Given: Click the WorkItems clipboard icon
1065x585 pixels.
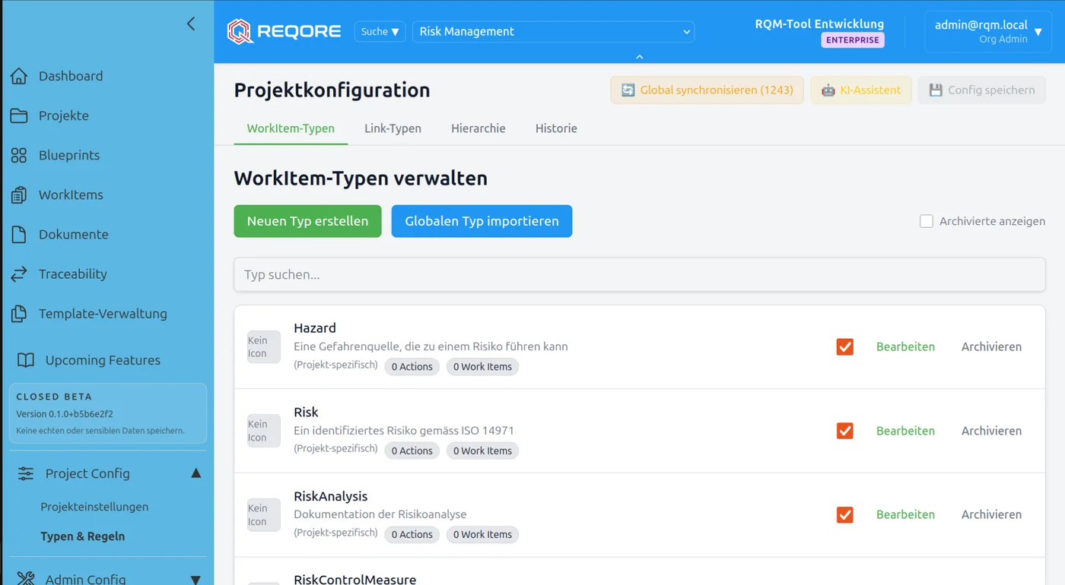Looking at the screenshot, I should coord(19,194).
